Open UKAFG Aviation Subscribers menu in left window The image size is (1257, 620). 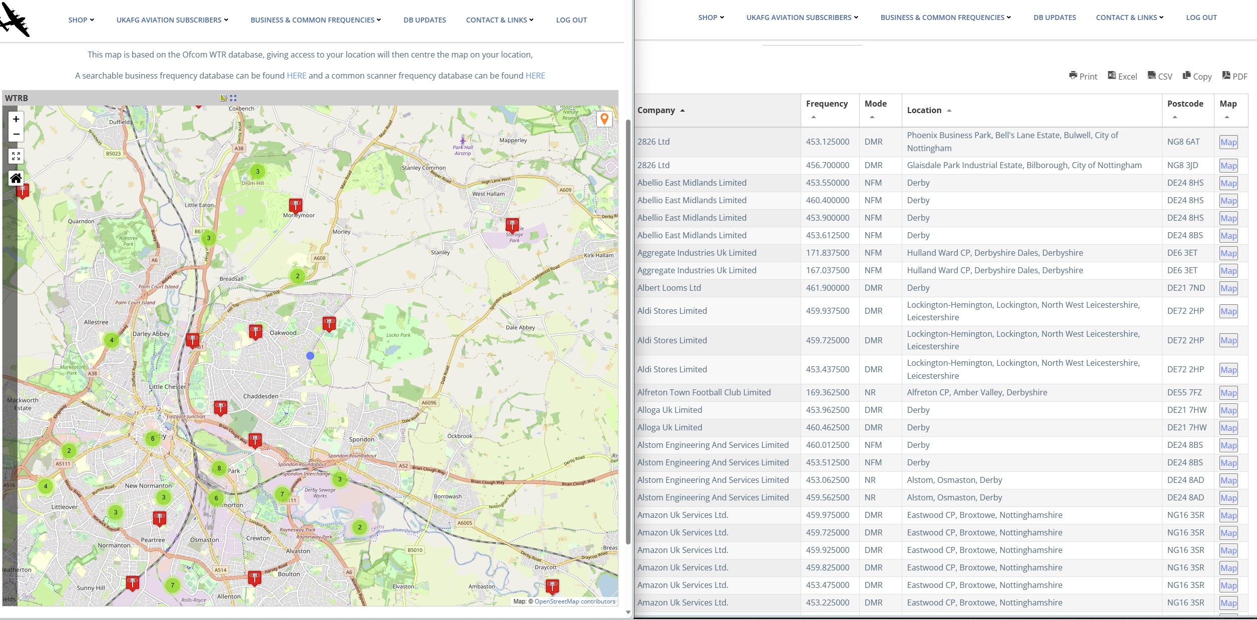click(172, 20)
